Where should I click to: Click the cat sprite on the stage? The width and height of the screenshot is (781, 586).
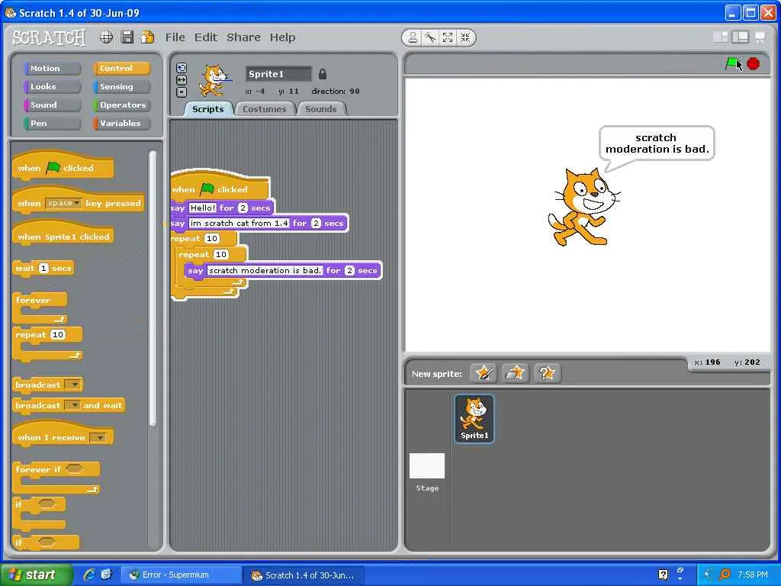[583, 207]
